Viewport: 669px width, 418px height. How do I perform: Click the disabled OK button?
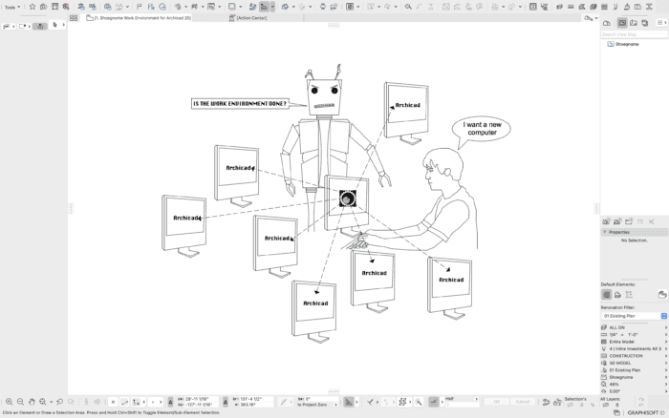(x=497, y=402)
